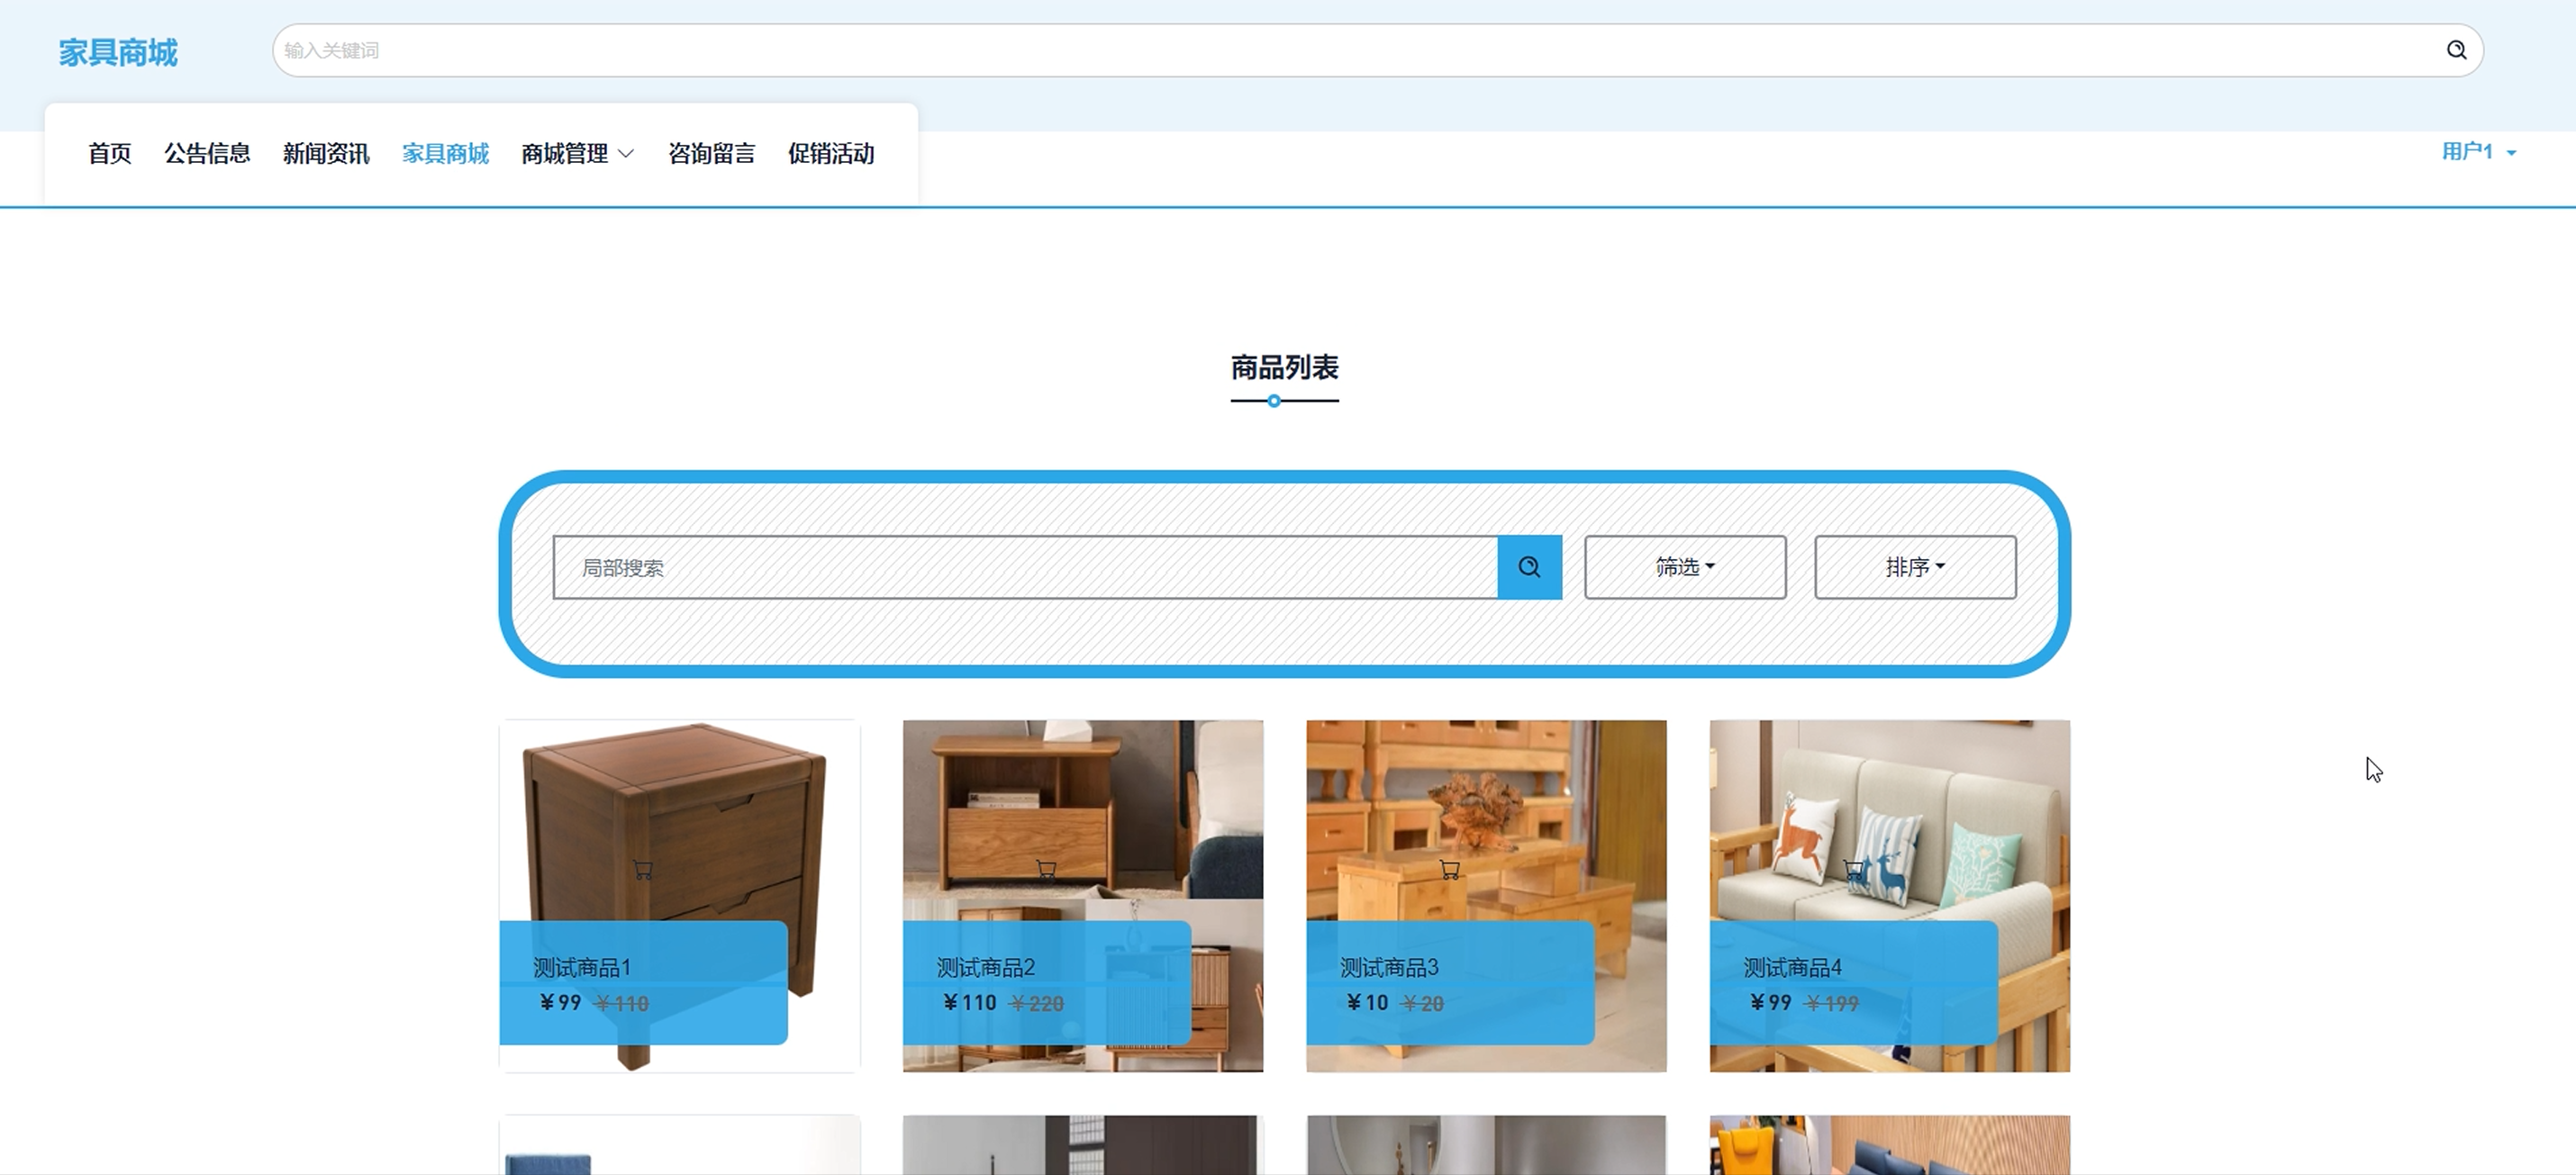Click the blue local search button
Screen dimensions: 2576x1175
click(1529, 567)
